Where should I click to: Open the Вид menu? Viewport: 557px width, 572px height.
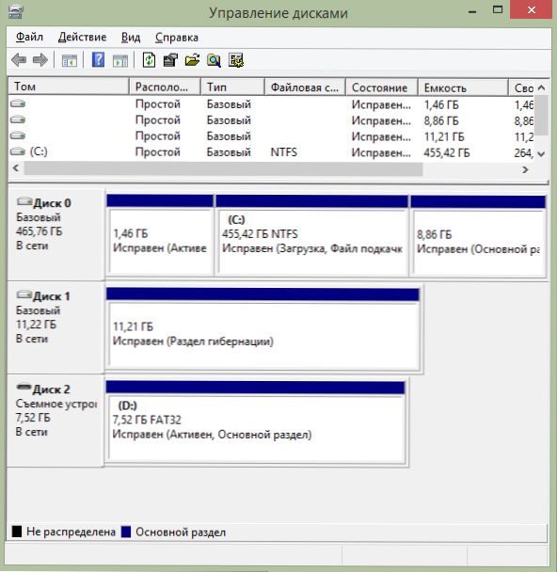point(131,37)
